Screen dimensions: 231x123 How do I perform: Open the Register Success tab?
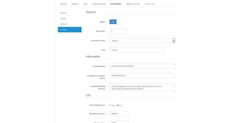(133, 4)
